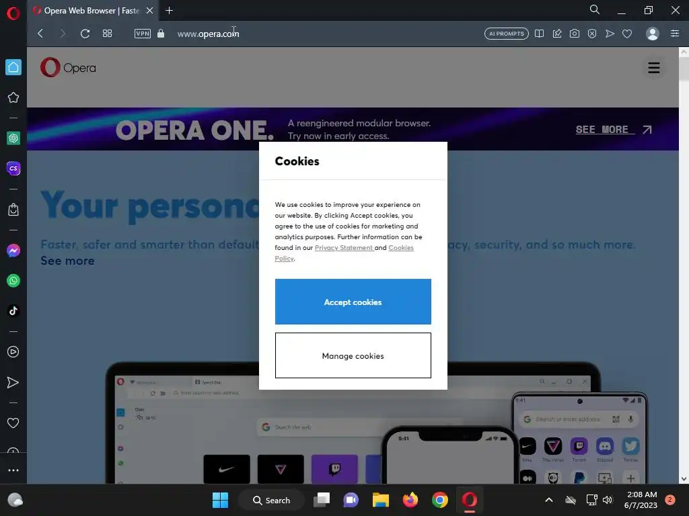Viewport: 689px width, 516px height.
Task: Open sidebar Bookmarks heart icon
Action: click(13, 423)
